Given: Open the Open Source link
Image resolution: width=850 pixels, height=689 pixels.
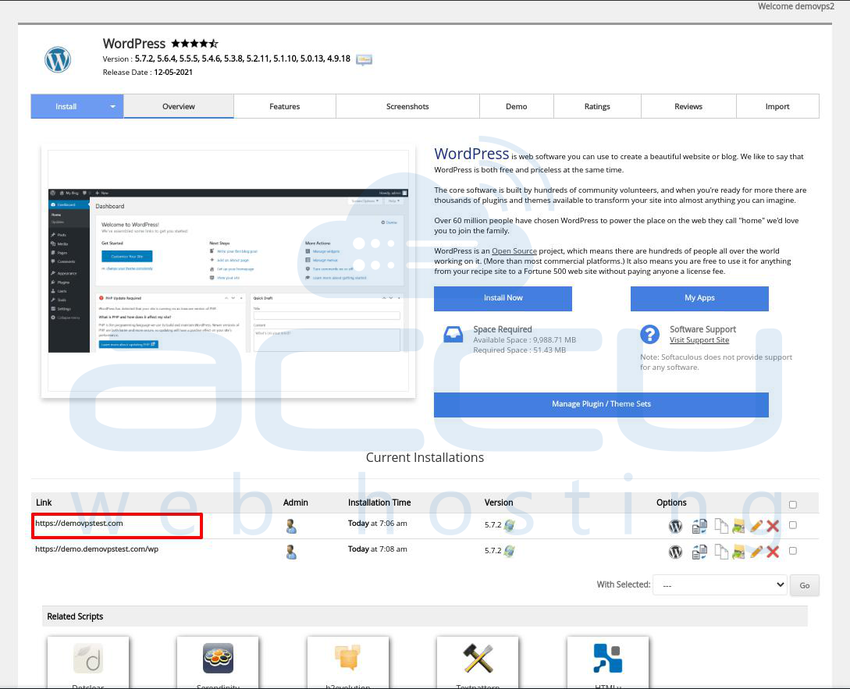Looking at the screenshot, I should point(514,251).
